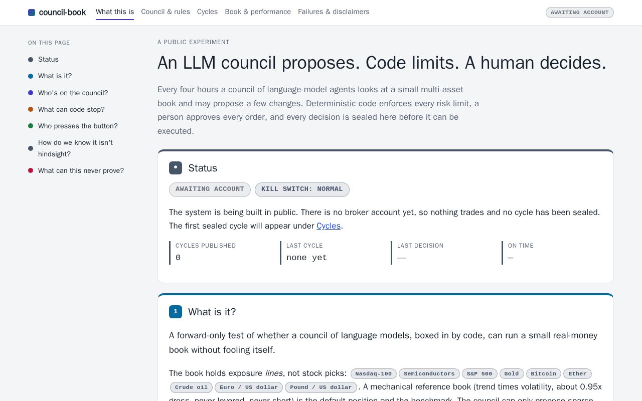The width and height of the screenshot is (642, 401).
Task: Click the Nasdaq-100 exposure chip
Action: point(374,374)
